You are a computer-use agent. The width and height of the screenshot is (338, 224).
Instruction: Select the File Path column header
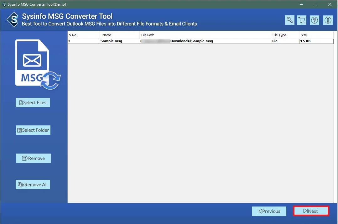click(205, 35)
